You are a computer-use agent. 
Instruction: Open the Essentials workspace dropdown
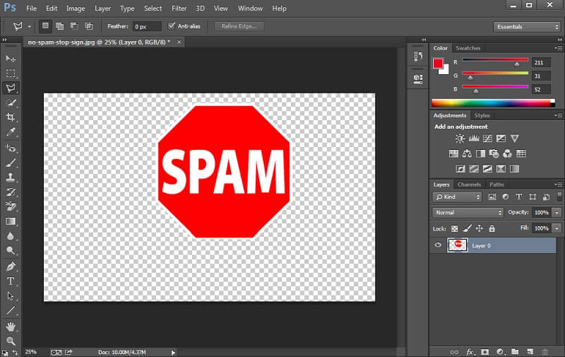(x=528, y=27)
